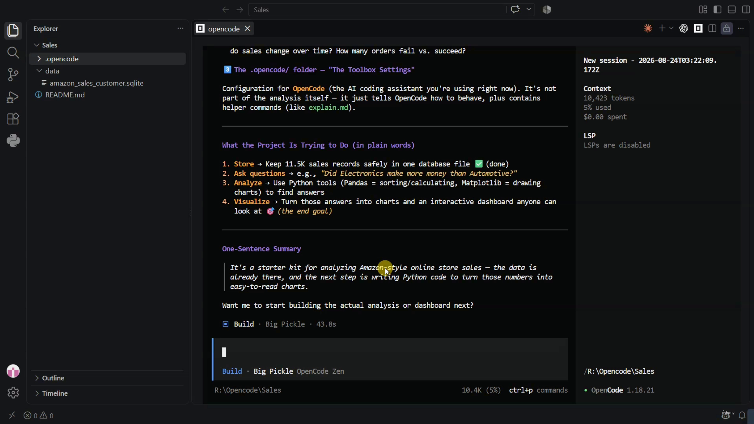The height and width of the screenshot is (424, 754).
Task: Toggle the bottom panel layout button
Action: pyautogui.click(x=732, y=10)
